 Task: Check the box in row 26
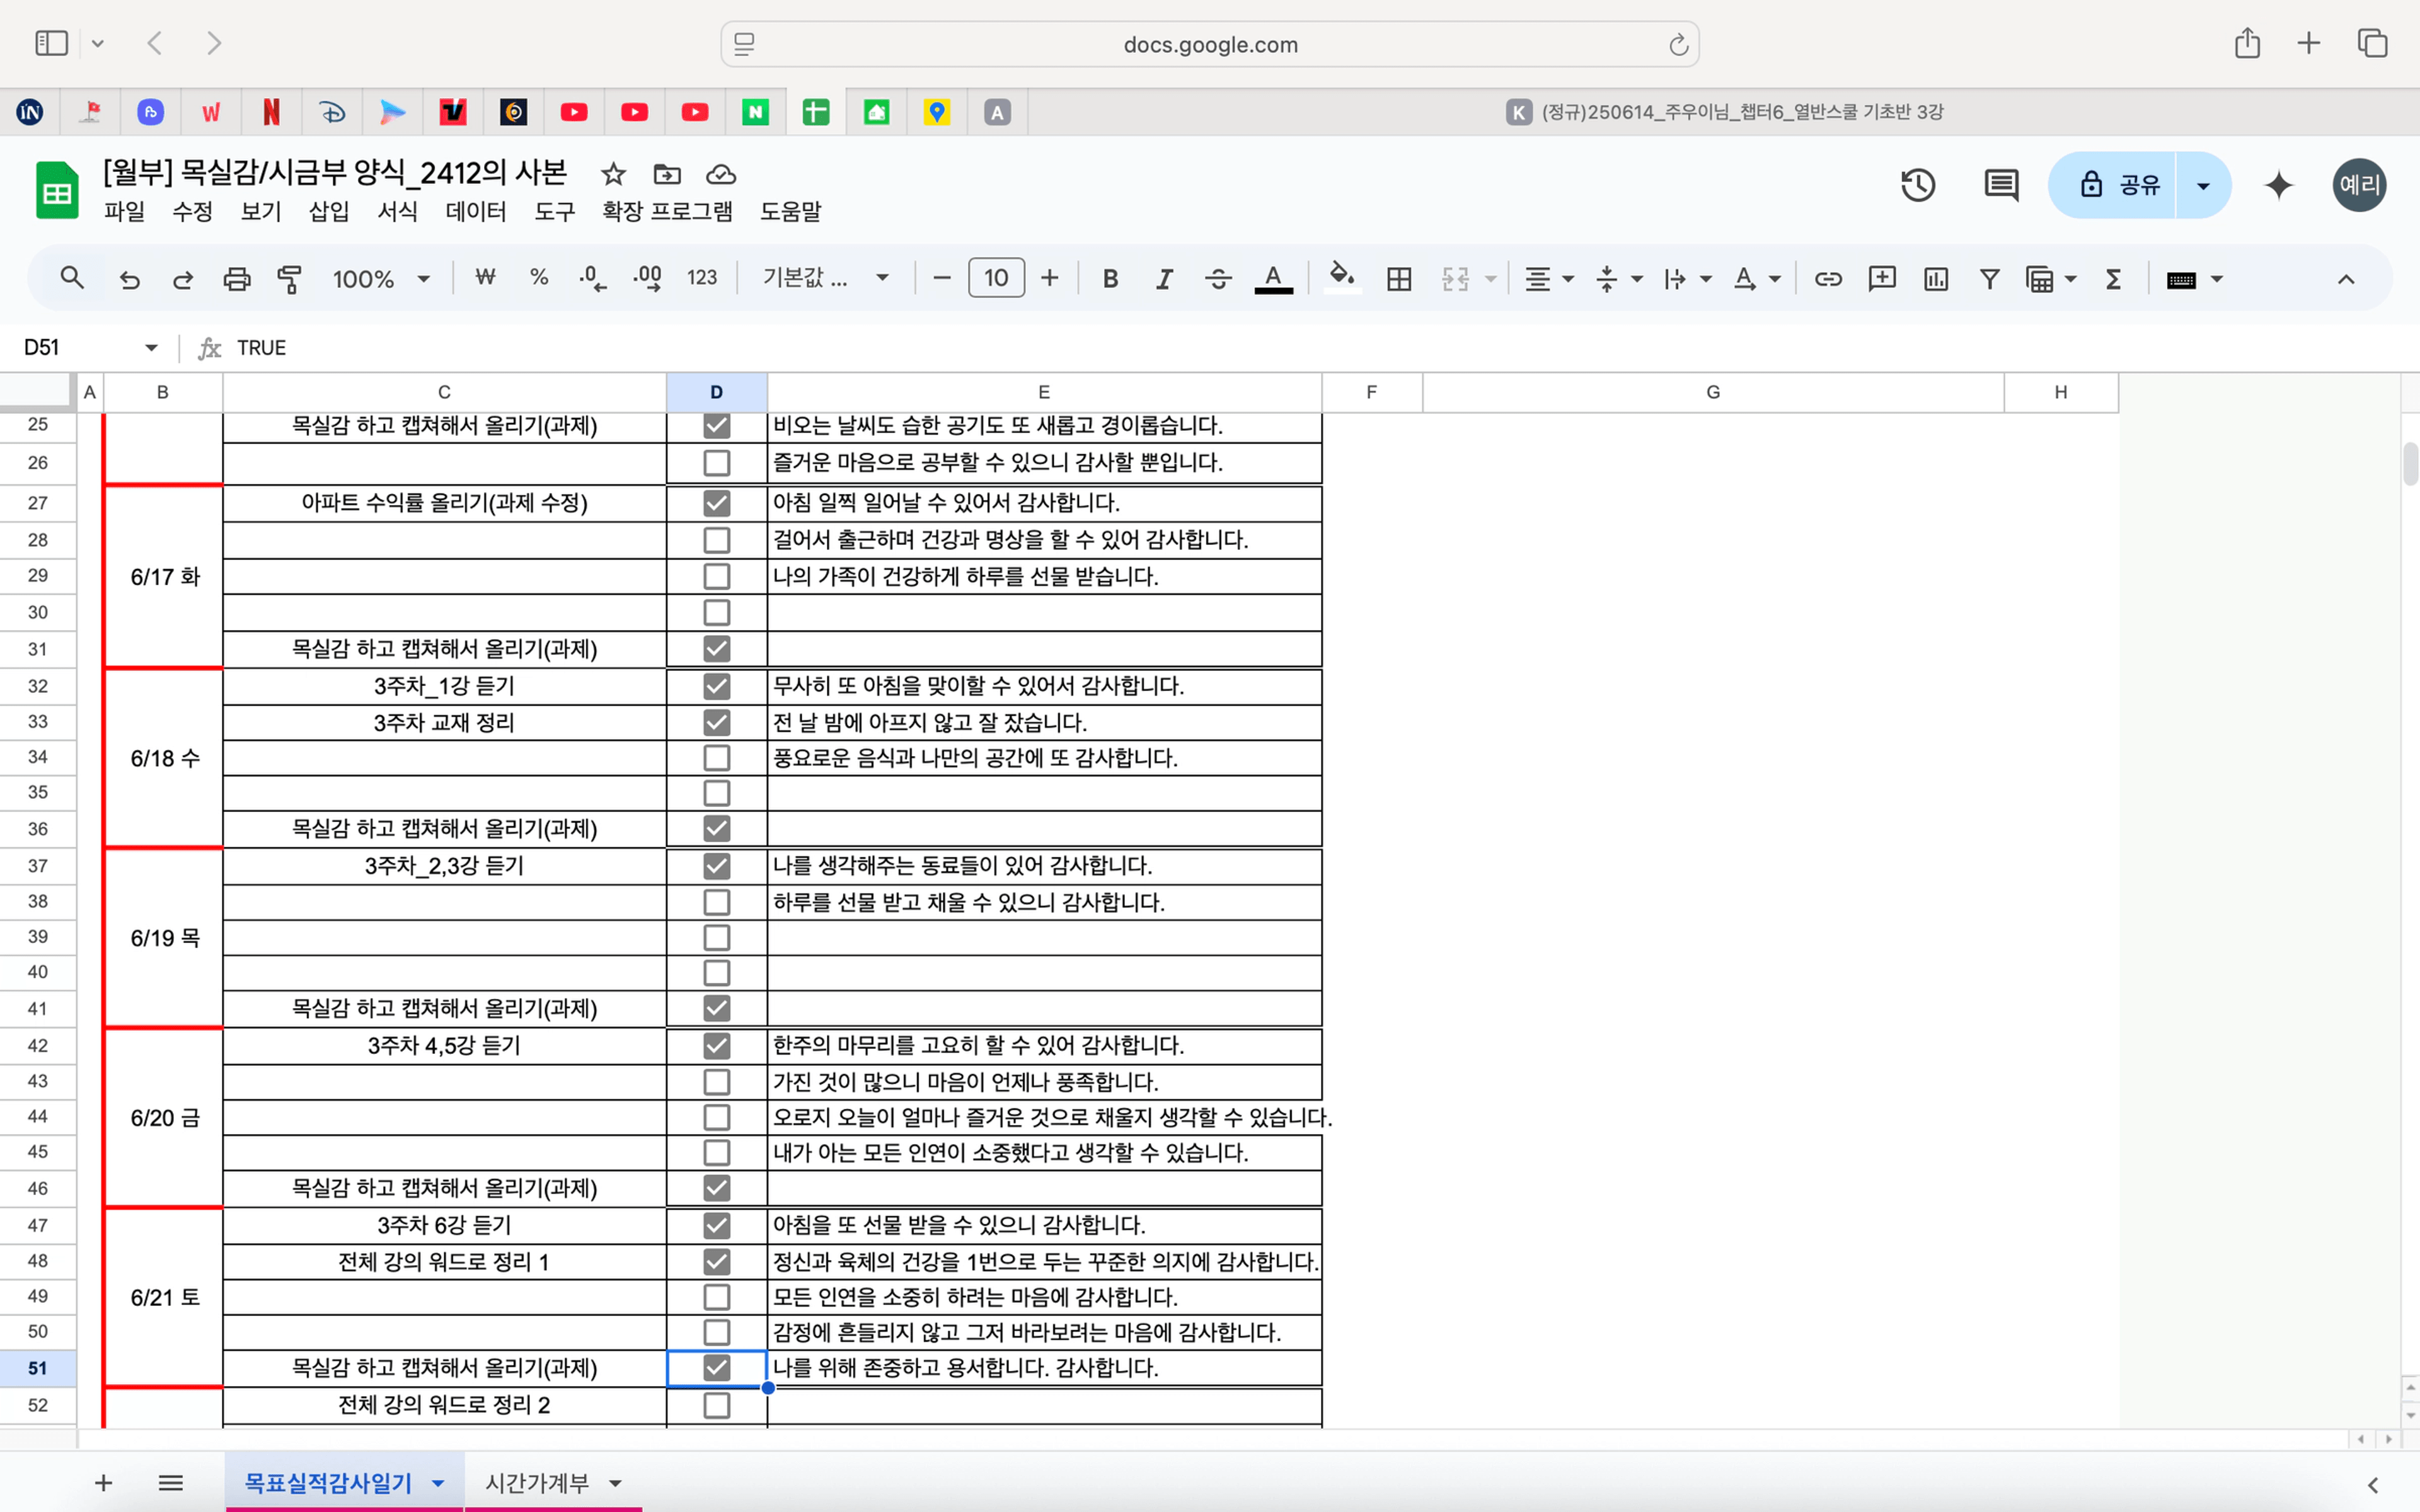717,463
